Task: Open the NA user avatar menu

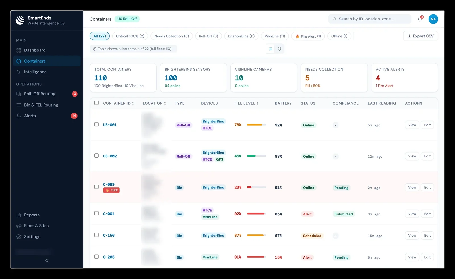Action: (x=433, y=19)
